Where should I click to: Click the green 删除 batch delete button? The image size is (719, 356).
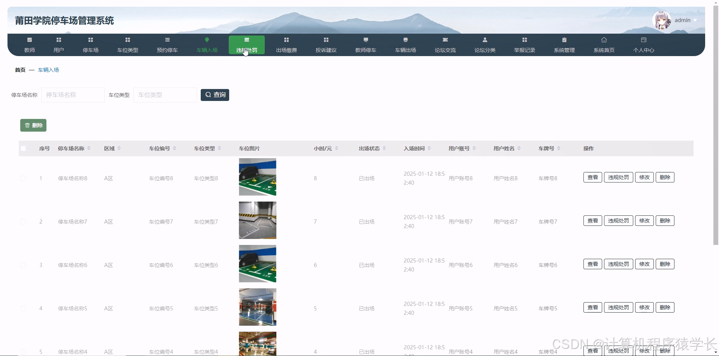[33, 125]
